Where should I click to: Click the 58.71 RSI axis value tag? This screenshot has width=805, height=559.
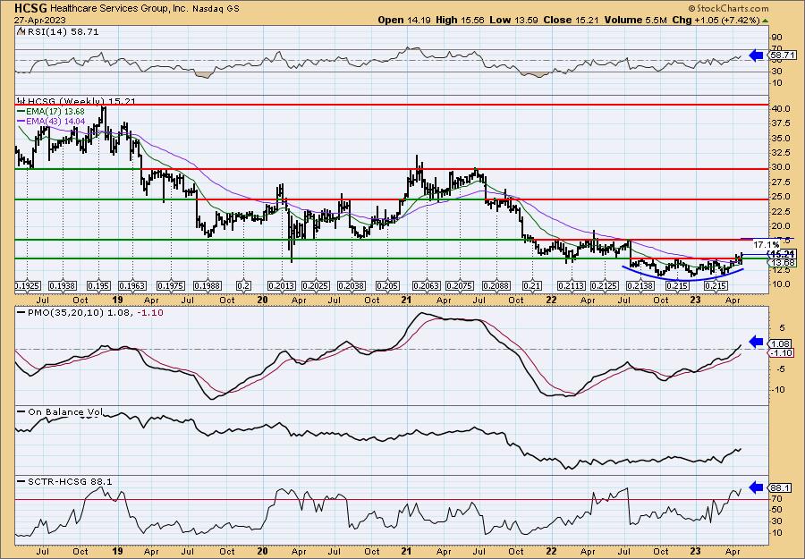(x=782, y=55)
